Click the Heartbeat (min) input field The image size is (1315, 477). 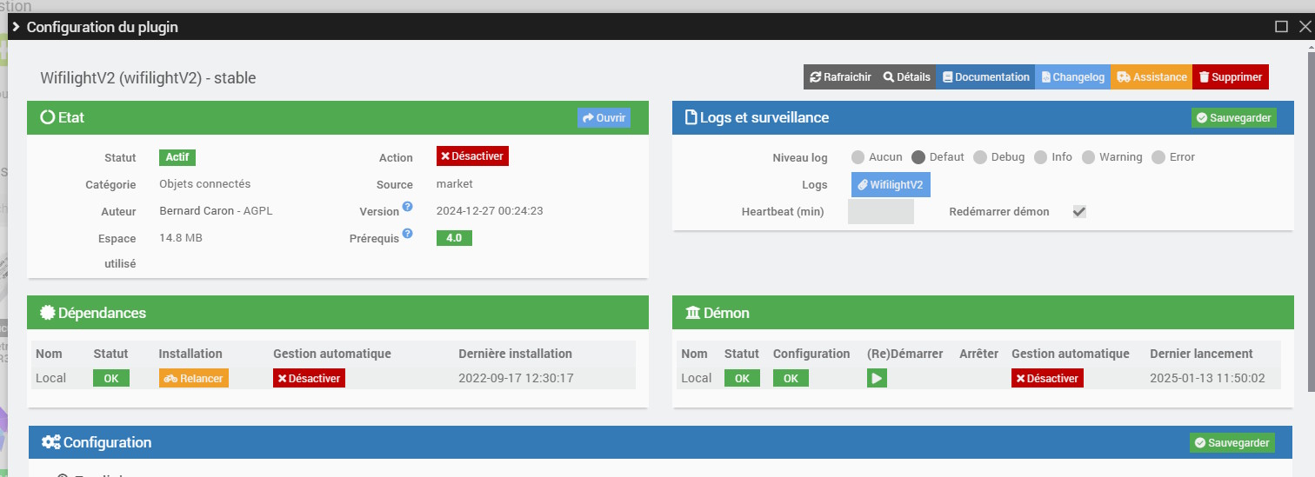click(x=880, y=212)
